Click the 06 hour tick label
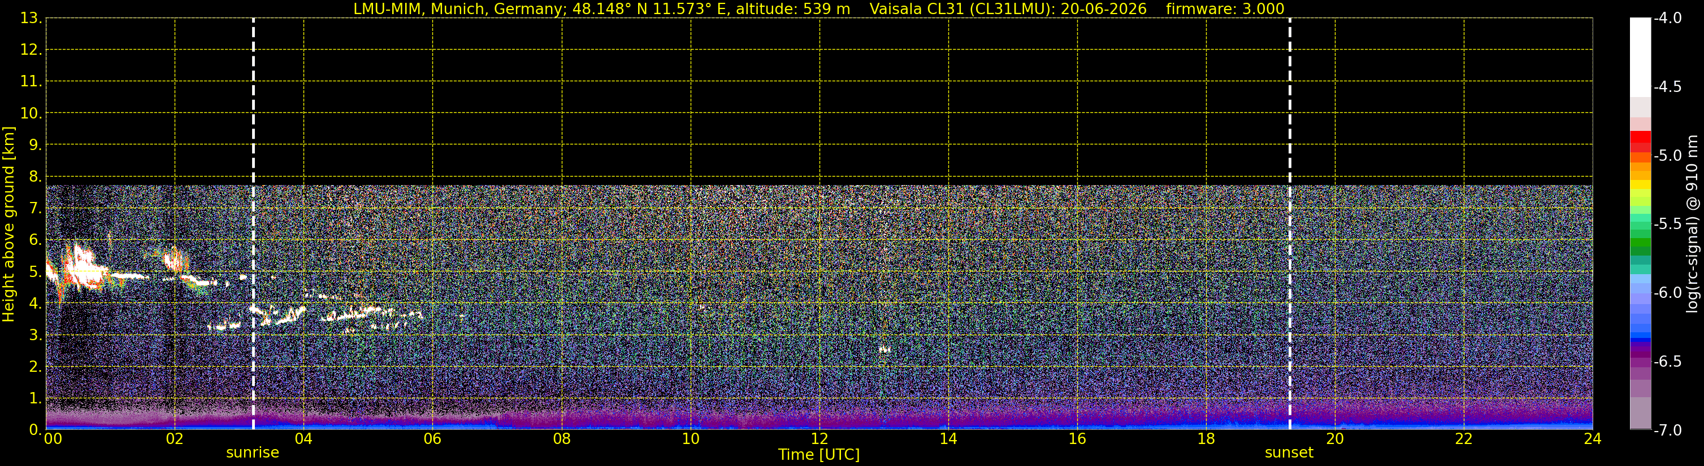Screen dimensions: 1704x466 432,439
